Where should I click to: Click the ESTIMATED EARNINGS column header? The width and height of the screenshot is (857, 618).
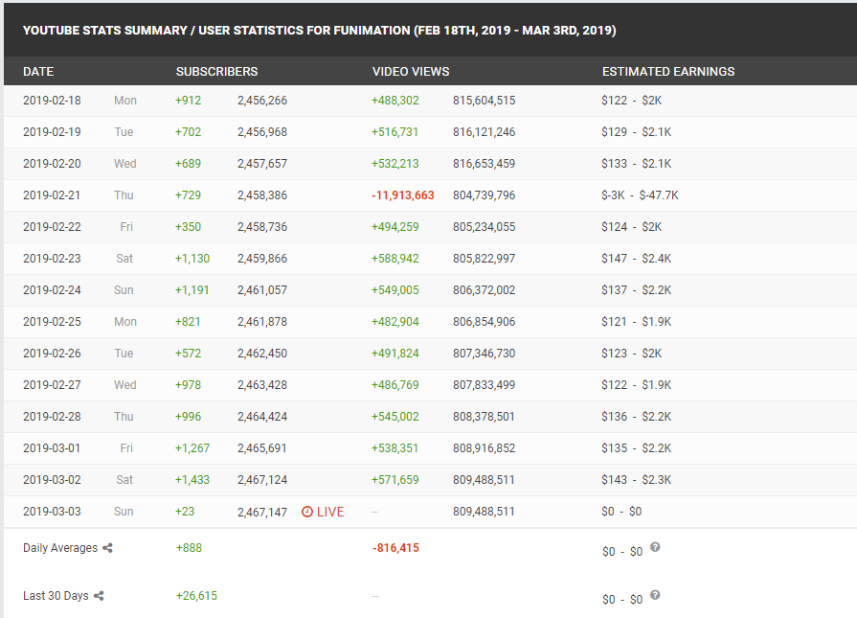668,72
